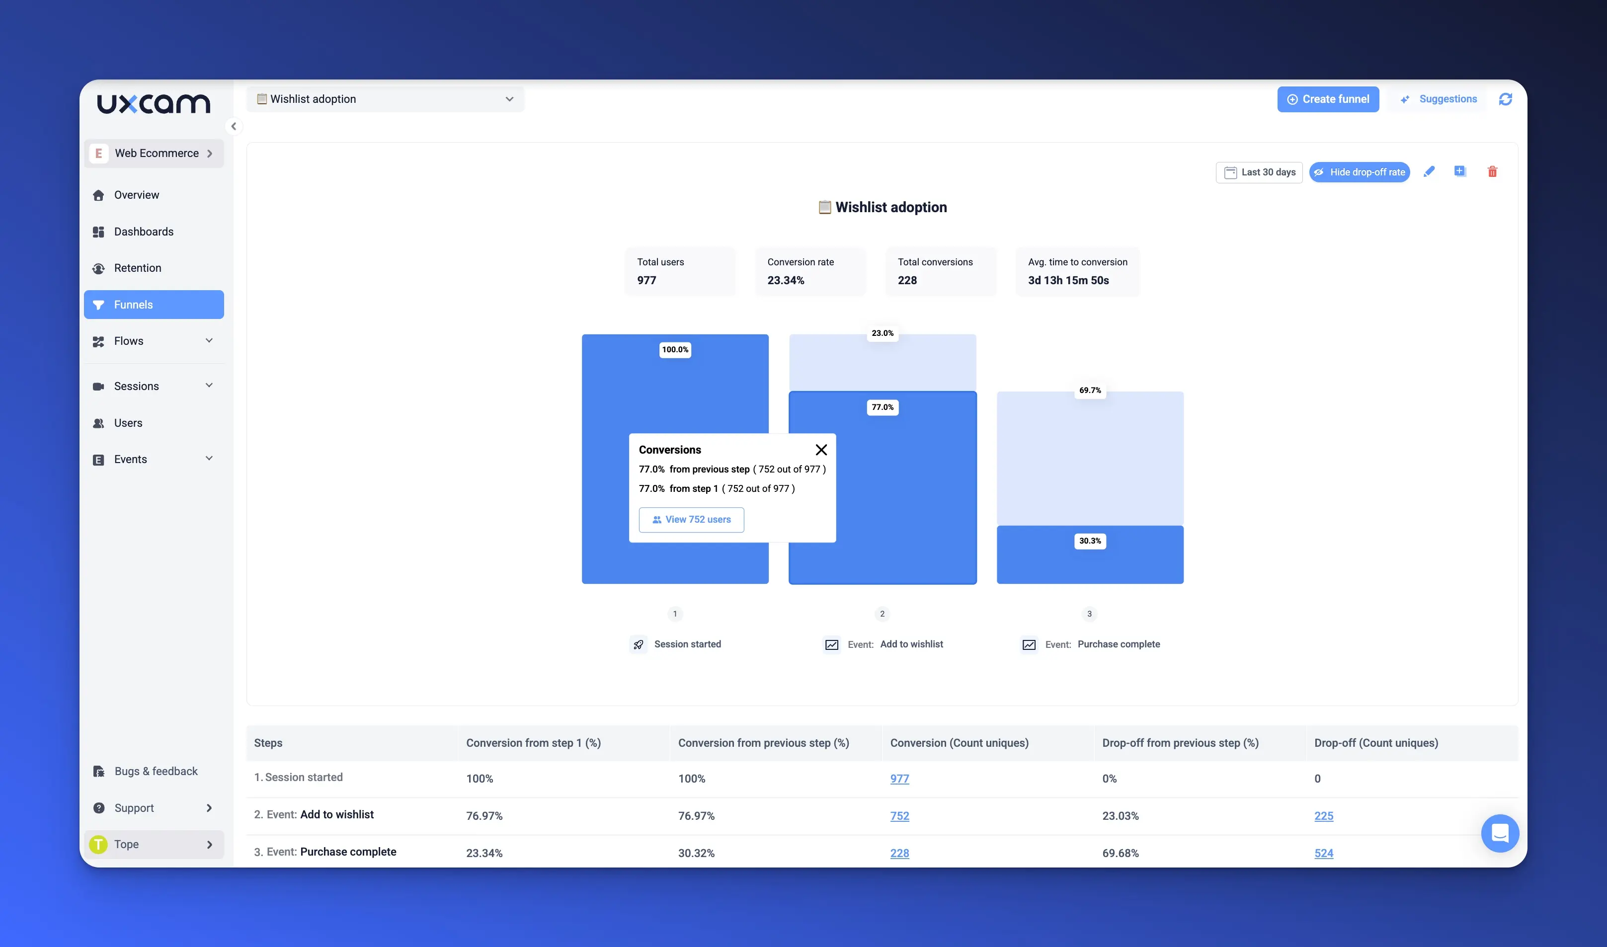Viewport: 1607px width, 947px height.
Task: Open the Suggestions button
Action: tap(1439, 99)
